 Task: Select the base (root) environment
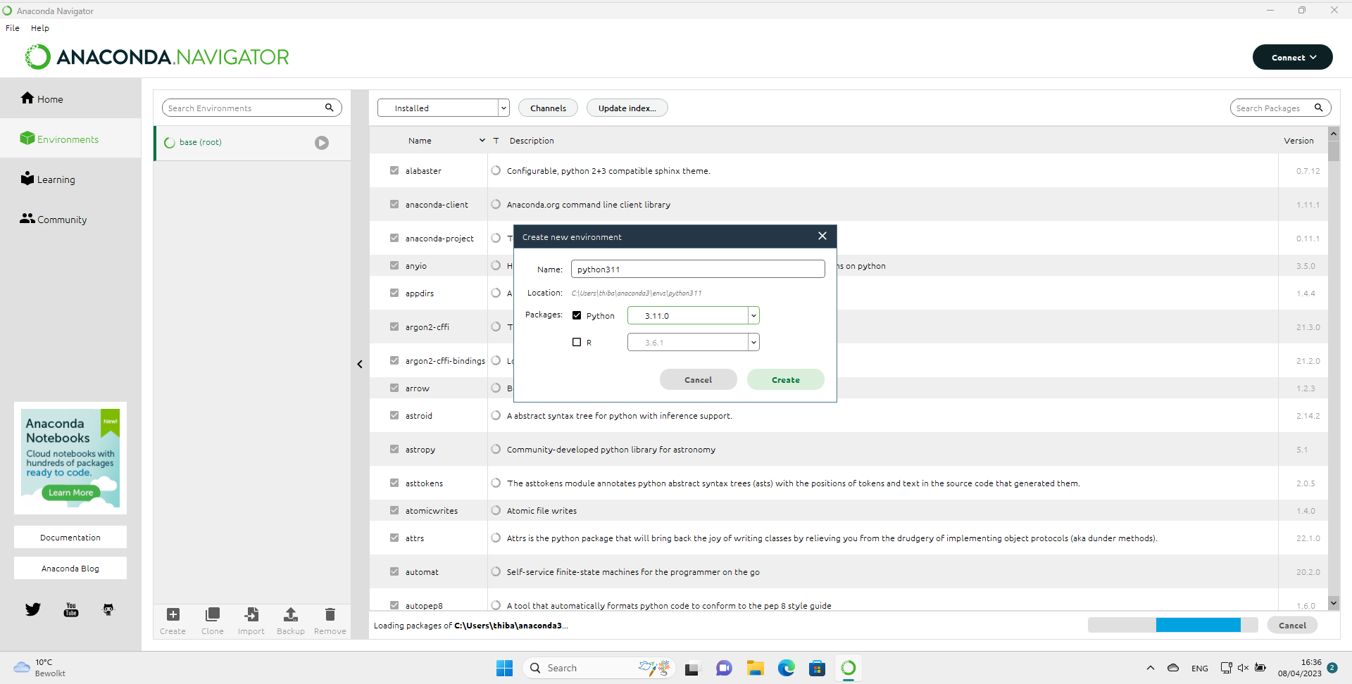point(252,143)
